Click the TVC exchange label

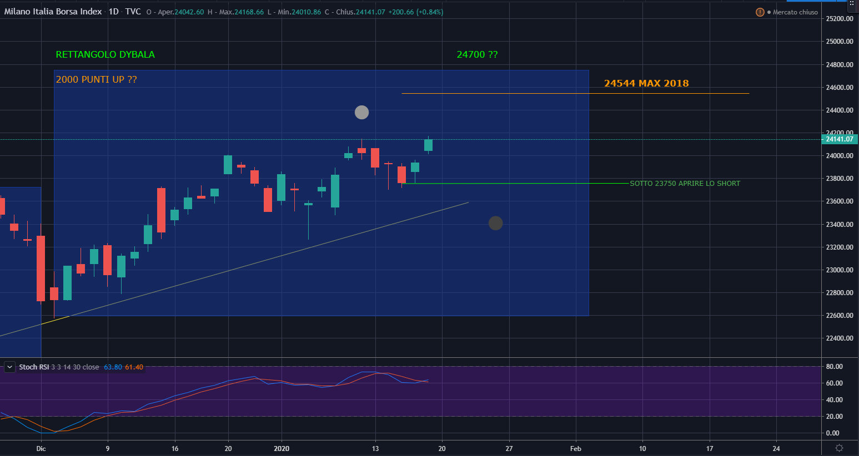click(133, 12)
